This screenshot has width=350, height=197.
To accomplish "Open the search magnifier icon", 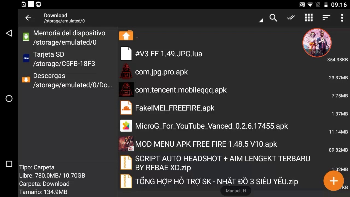I will [273, 18].
